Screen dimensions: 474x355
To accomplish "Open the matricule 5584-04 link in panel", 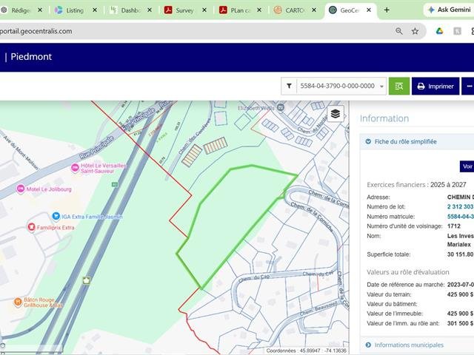I will pos(461,217).
